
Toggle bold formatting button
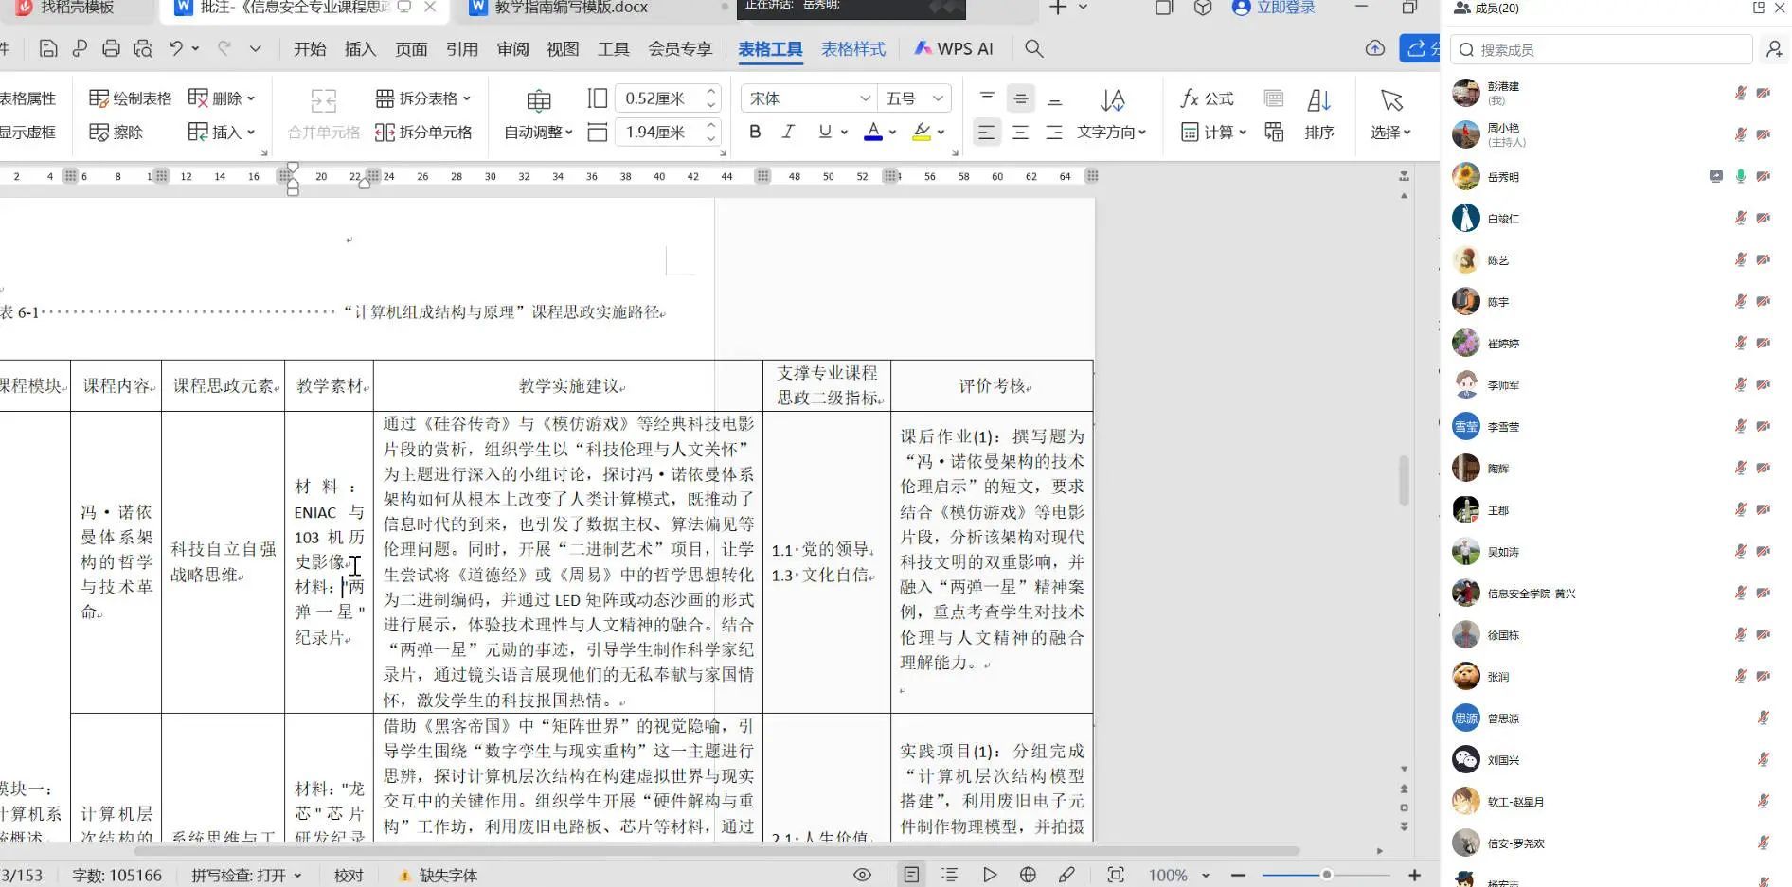coord(755,133)
